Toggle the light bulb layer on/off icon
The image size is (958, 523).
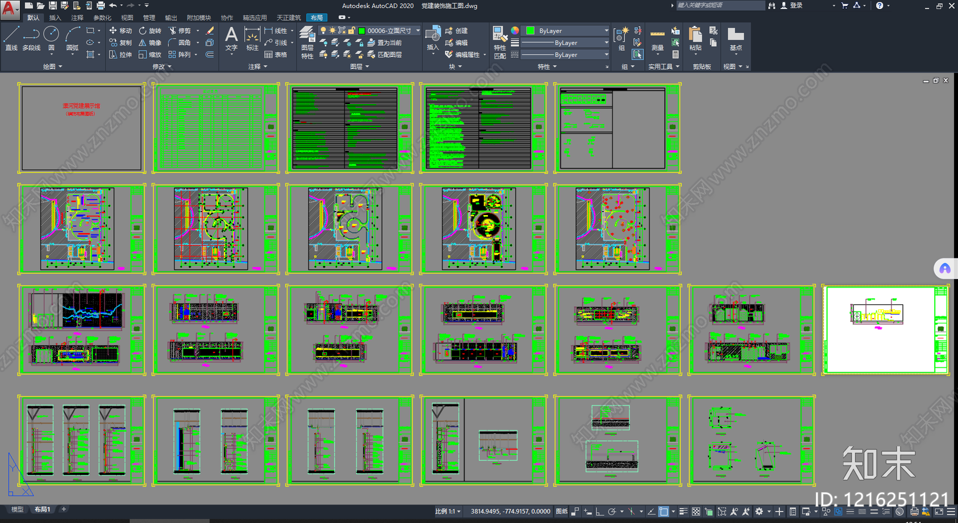click(323, 31)
